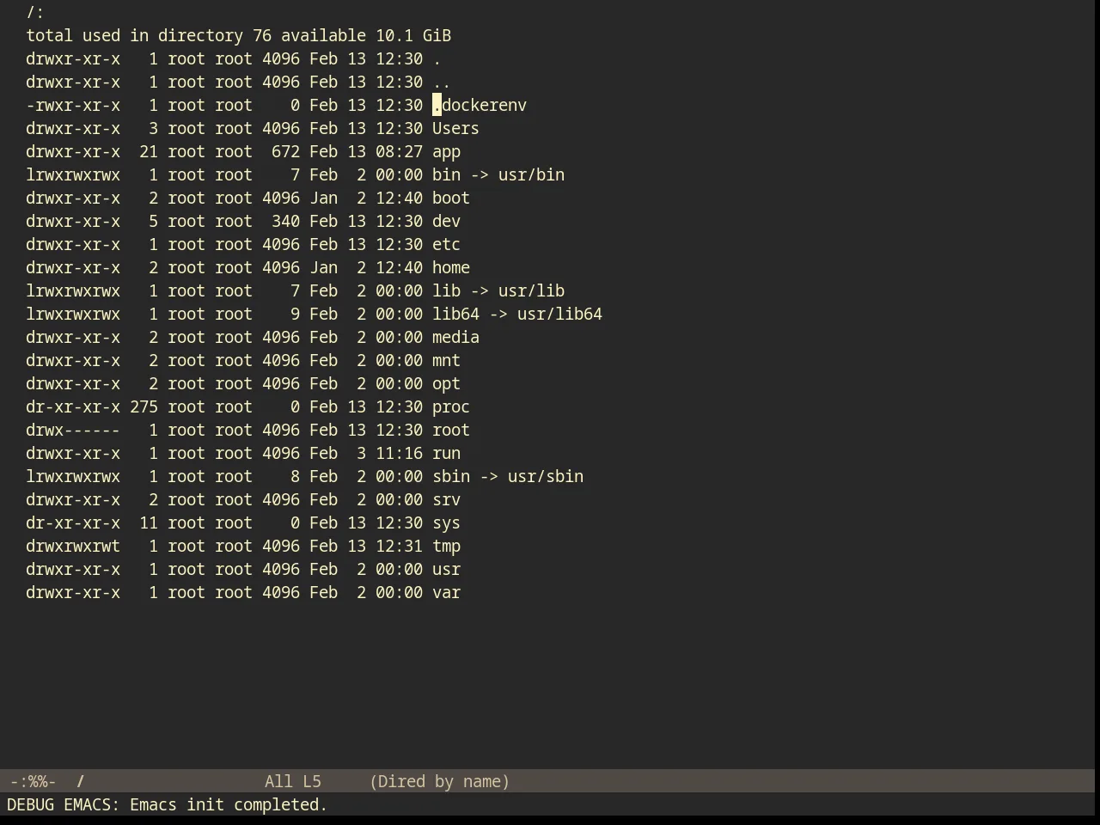Click the '/:' directory header line
The width and height of the screenshot is (1100, 825).
tap(35, 13)
